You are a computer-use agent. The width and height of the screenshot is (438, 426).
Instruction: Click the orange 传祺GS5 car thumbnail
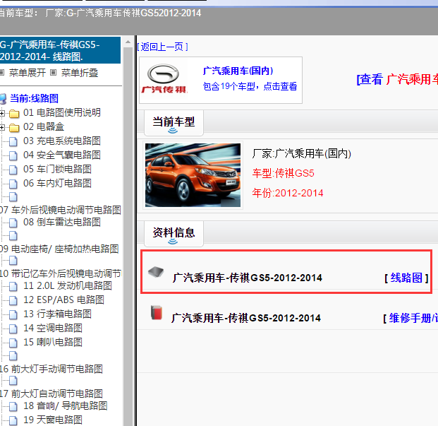[x=193, y=175]
